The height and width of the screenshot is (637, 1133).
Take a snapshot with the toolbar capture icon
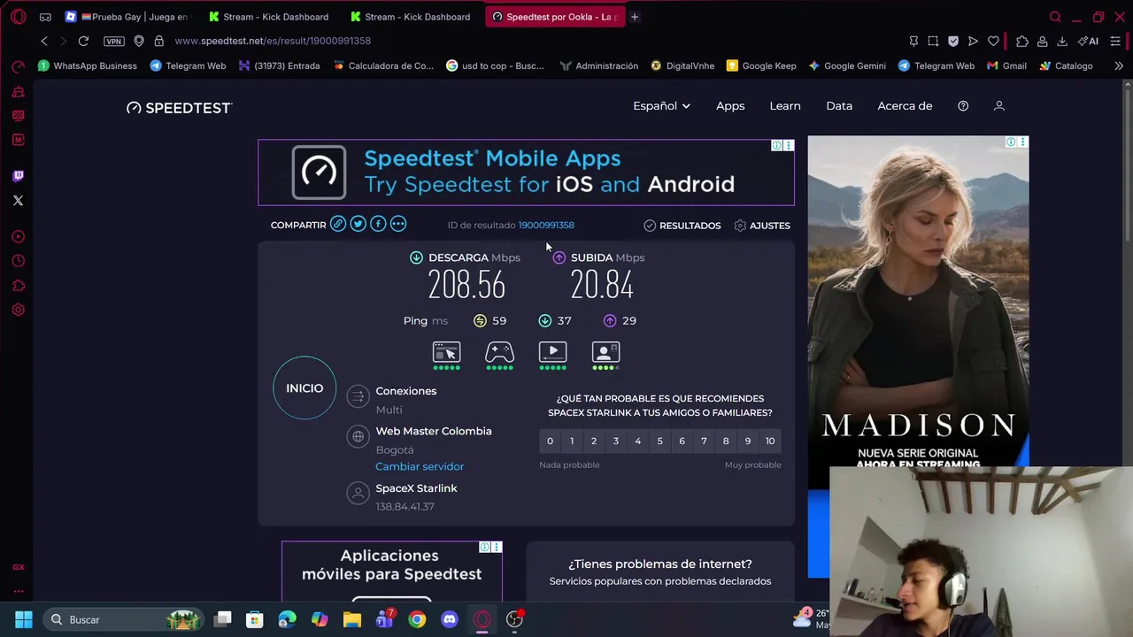[933, 41]
